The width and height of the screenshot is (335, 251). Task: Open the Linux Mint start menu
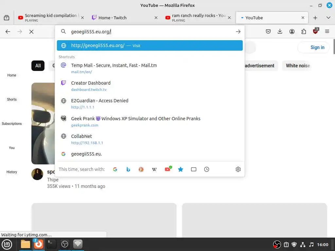[x=7, y=244]
